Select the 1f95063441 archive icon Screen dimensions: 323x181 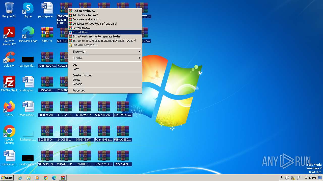47,84
